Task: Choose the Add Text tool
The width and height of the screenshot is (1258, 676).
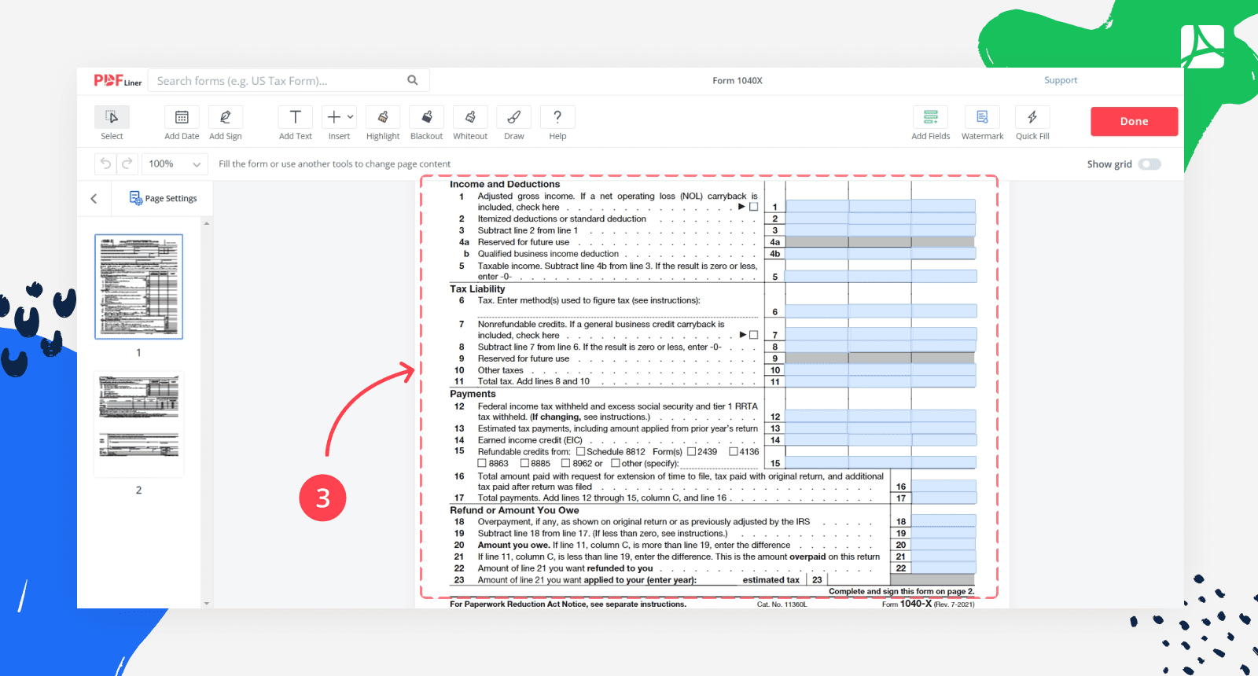Action: [296, 117]
